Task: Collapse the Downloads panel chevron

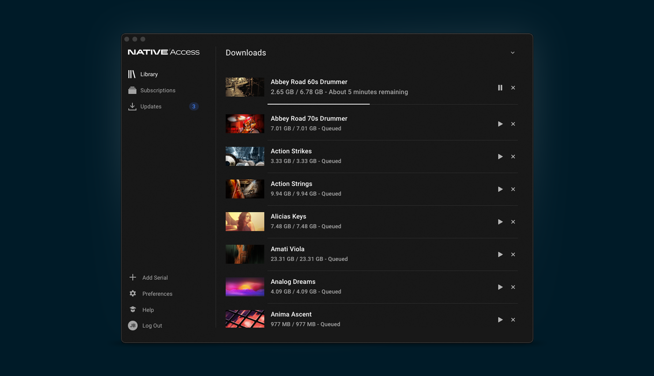Action: pos(512,53)
